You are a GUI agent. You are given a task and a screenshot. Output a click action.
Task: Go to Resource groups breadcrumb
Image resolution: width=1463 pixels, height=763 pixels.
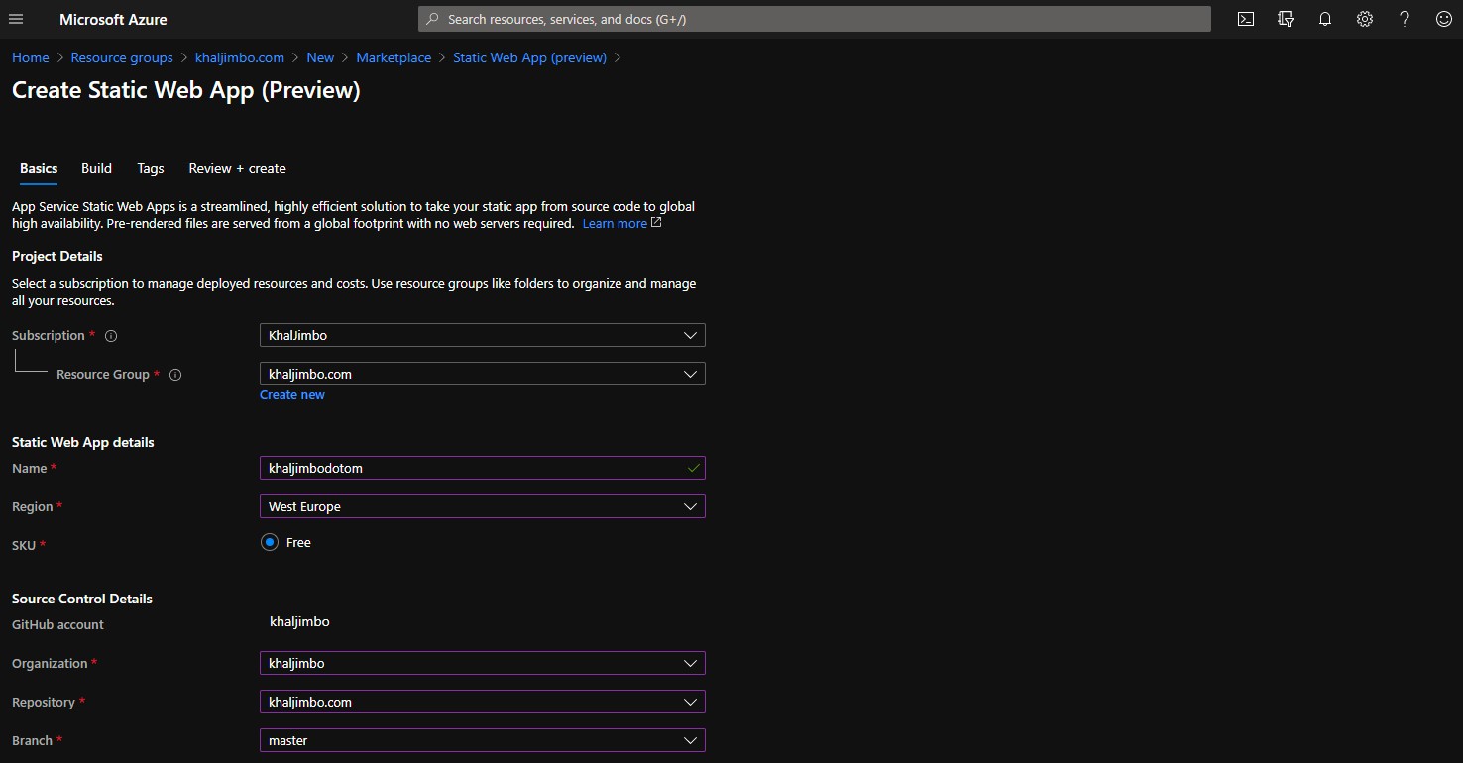pyautogui.click(x=122, y=57)
